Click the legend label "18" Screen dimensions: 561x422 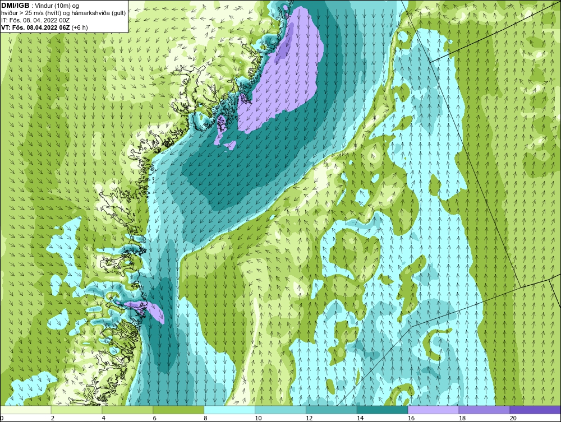point(462,418)
